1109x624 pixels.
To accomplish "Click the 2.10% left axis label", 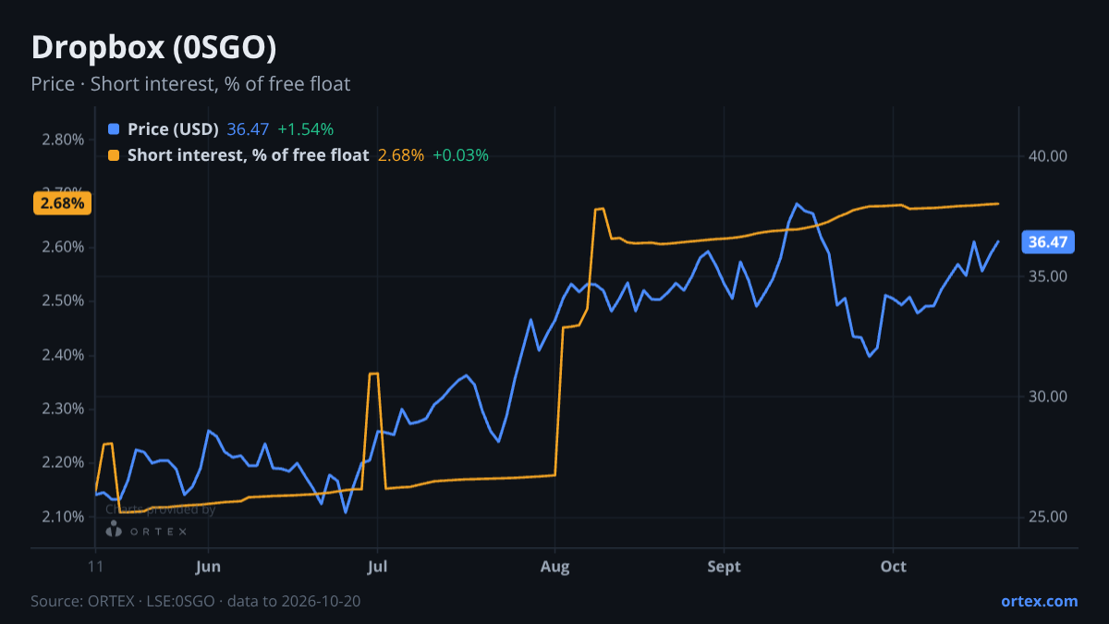I will click(x=63, y=516).
